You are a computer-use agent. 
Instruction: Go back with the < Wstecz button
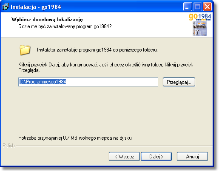124,156
